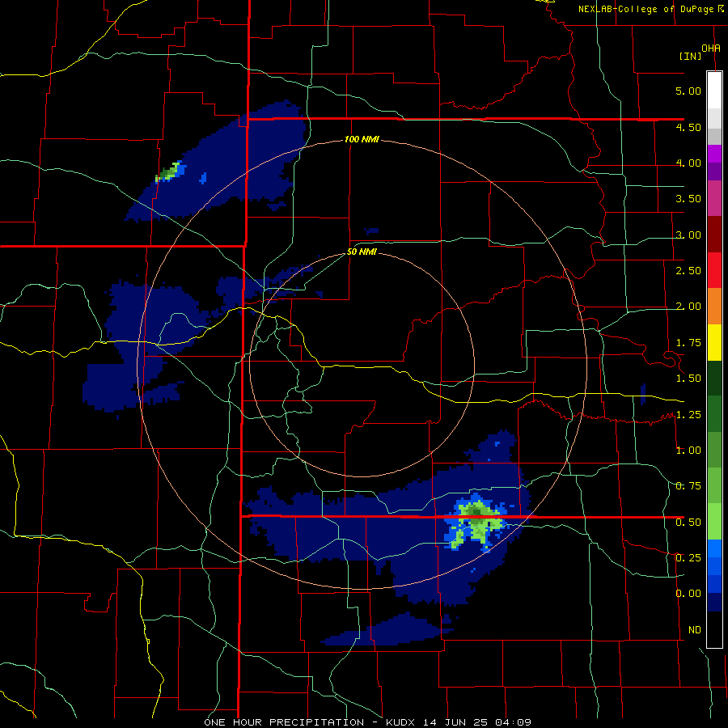Image resolution: width=728 pixels, height=728 pixels.
Task: Click the 0.00 legend value
Action: click(x=688, y=594)
